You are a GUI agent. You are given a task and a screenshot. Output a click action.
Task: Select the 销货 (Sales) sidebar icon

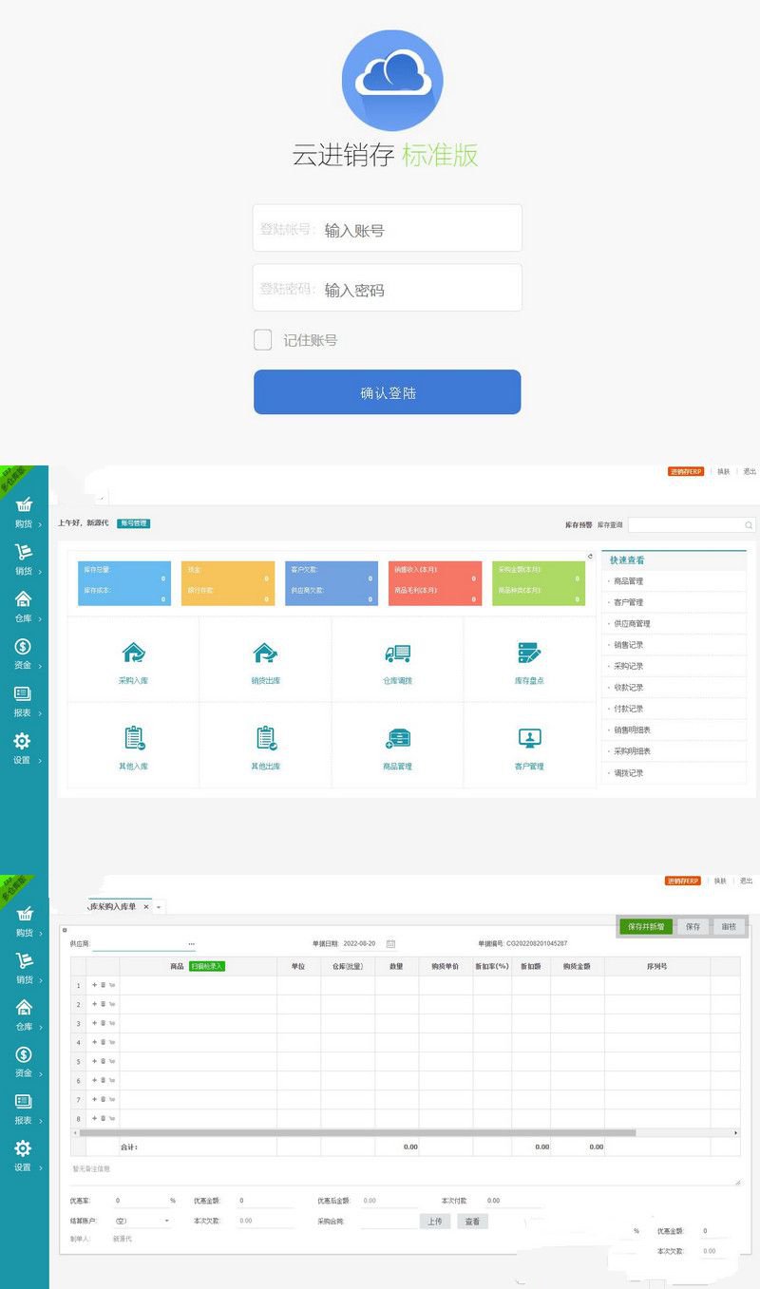pyautogui.click(x=22, y=558)
